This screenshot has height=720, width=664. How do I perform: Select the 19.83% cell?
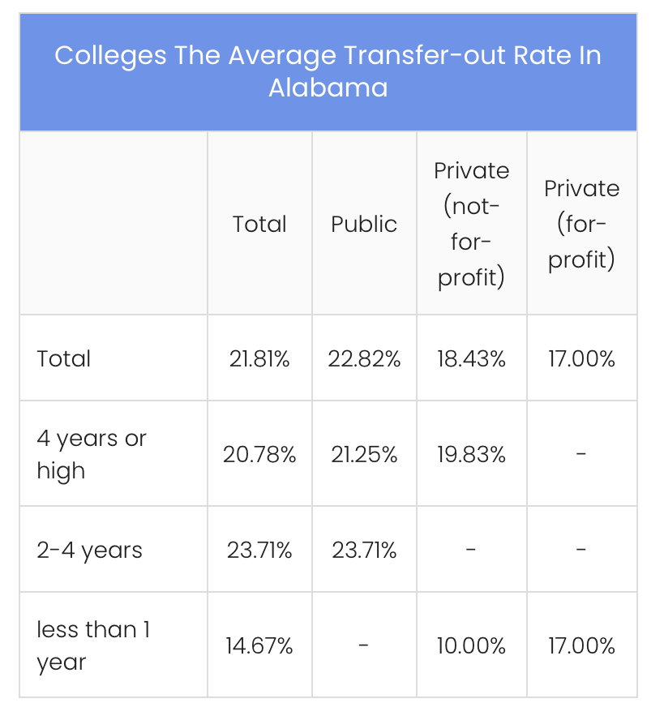[x=471, y=455]
